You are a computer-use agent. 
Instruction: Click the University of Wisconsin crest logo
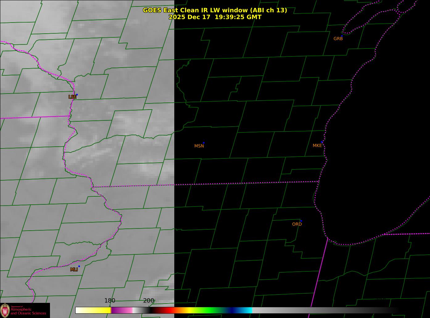(5, 310)
